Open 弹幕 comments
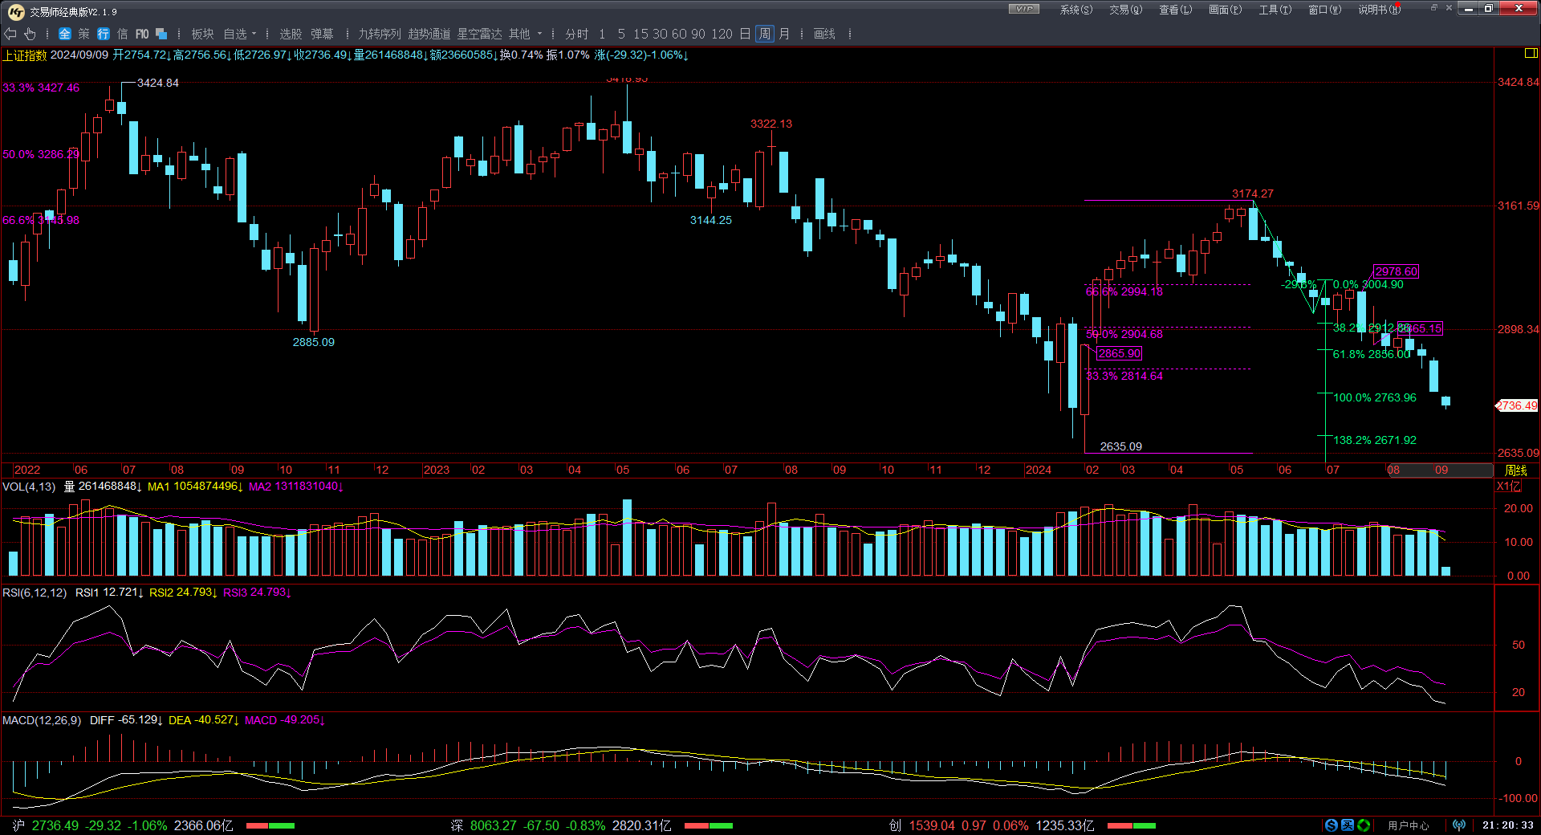Screen dimensions: 1541x835 tap(322, 34)
